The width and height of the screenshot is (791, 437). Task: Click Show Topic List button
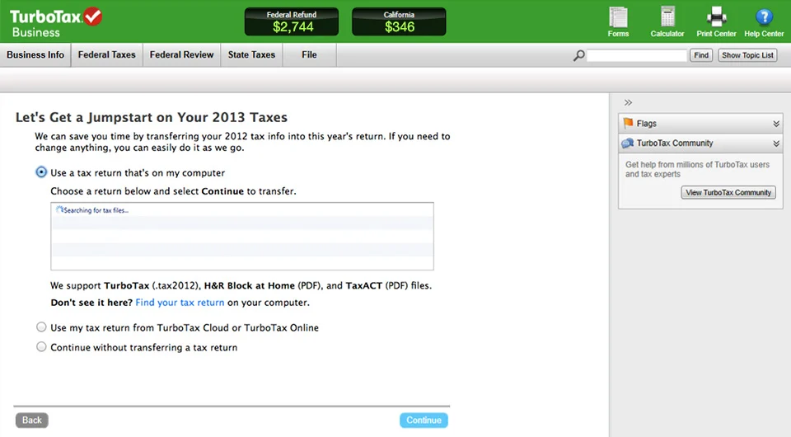747,55
